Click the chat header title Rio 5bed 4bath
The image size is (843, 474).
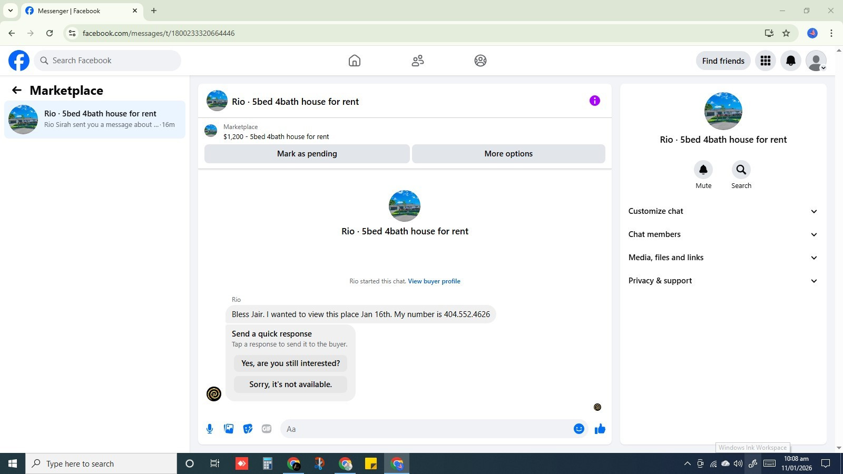point(295,102)
